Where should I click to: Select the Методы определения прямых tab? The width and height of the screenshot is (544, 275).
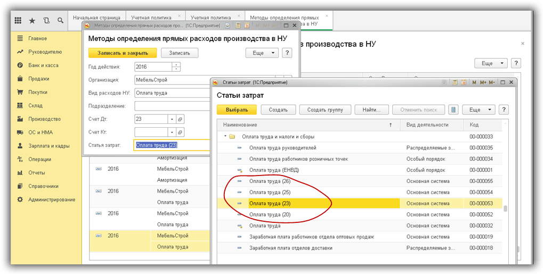pyautogui.click(x=289, y=20)
